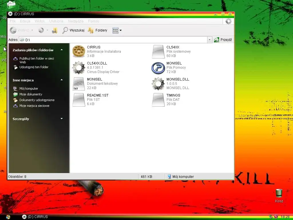Collapse the Inne miejsca section

tap(62, 80)
